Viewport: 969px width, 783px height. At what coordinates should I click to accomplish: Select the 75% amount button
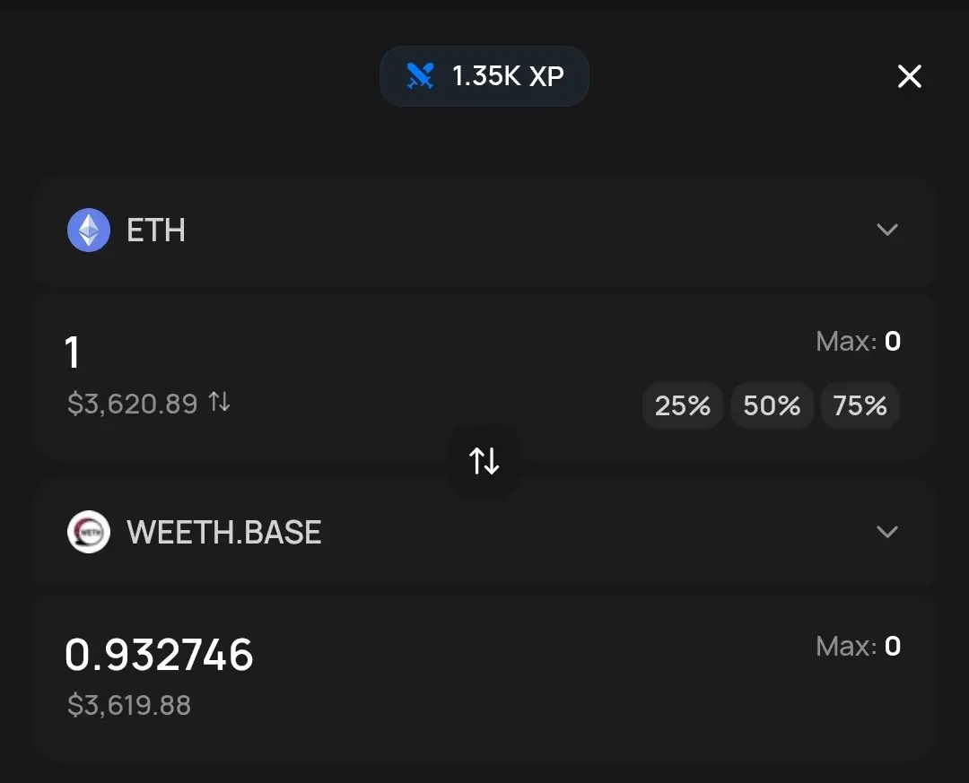point(860,405)
